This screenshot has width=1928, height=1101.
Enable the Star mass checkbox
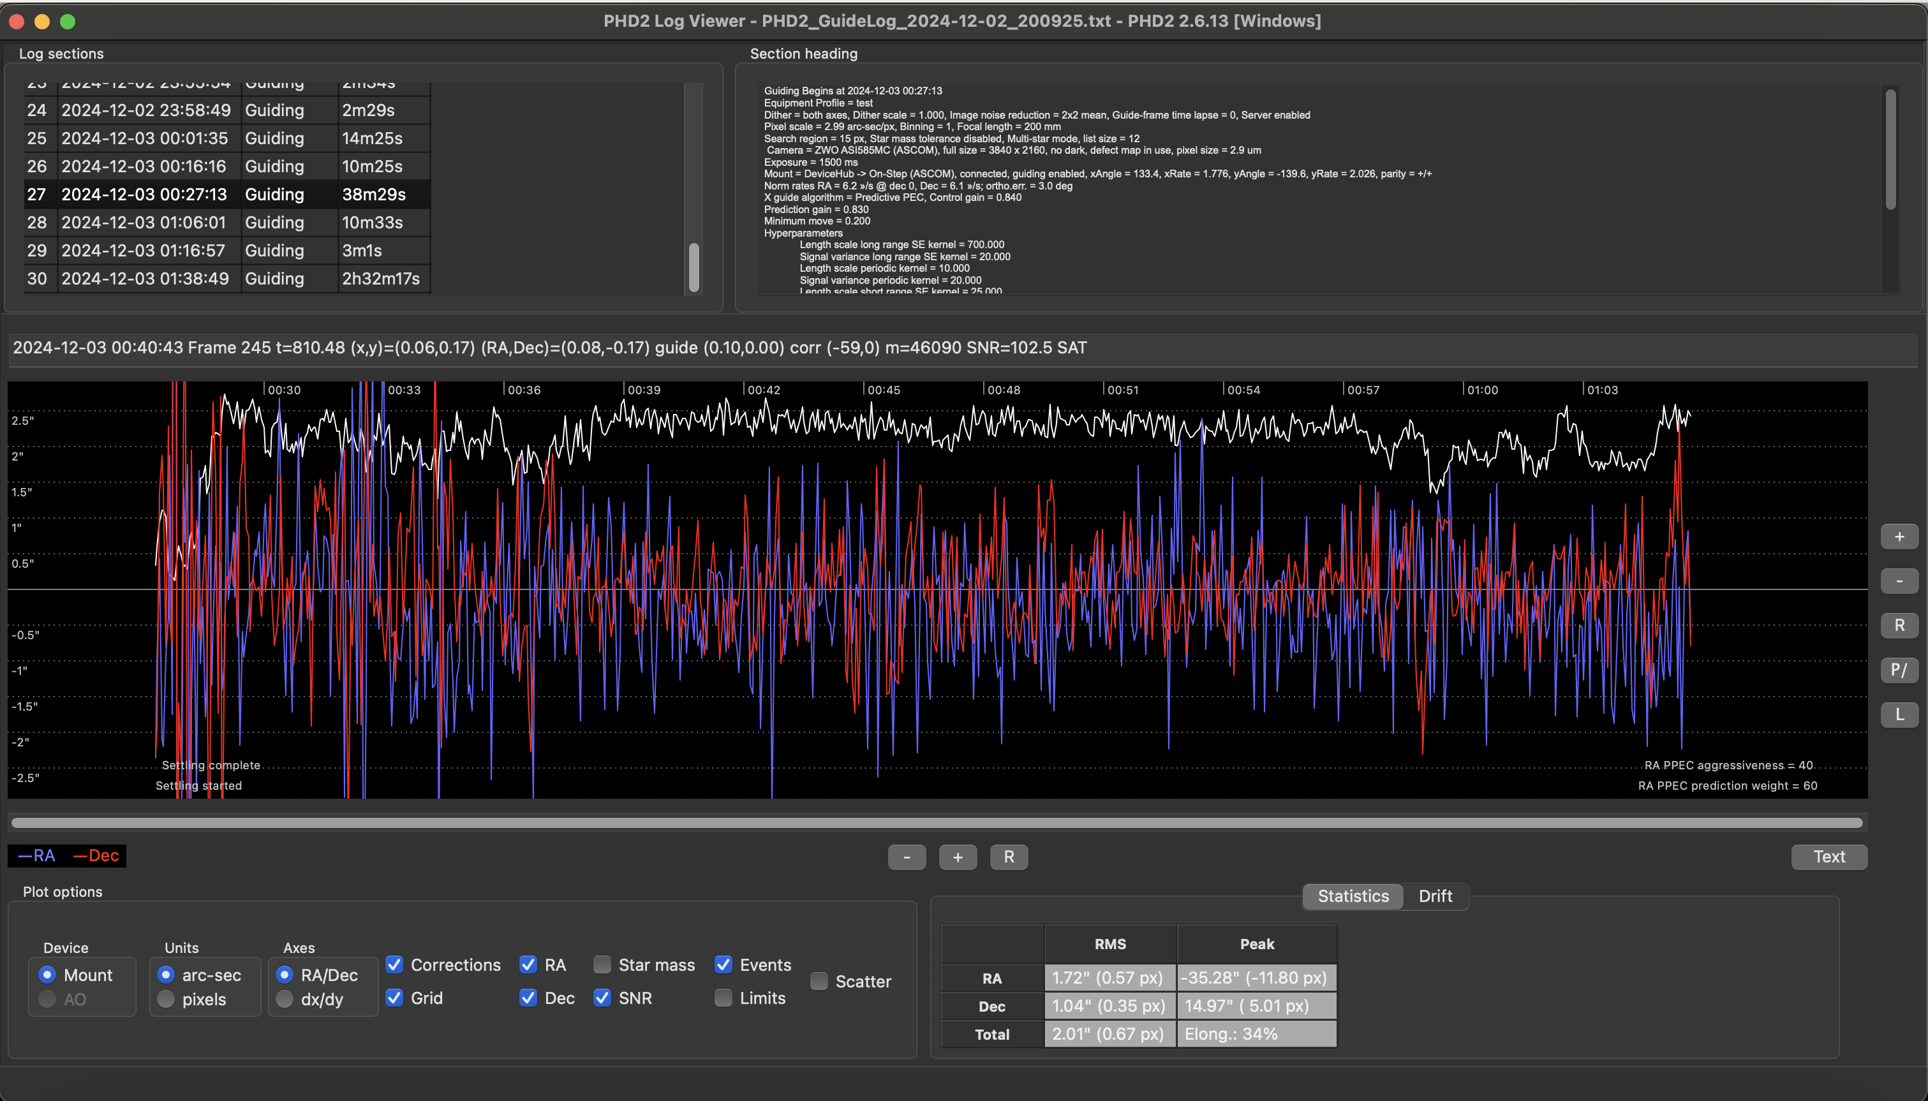(x=602, y=965)
